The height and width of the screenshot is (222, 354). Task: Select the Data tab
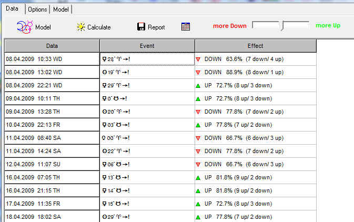[x=12, y=9]
